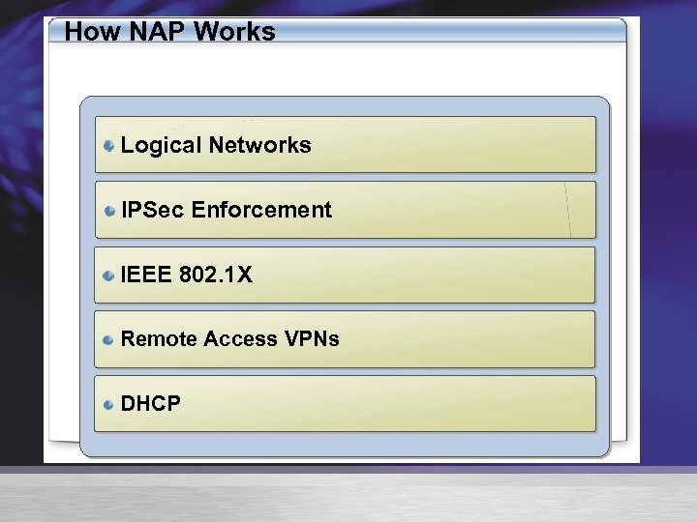Click the bullet icon beside Logical Networks

tap(108, 146)
